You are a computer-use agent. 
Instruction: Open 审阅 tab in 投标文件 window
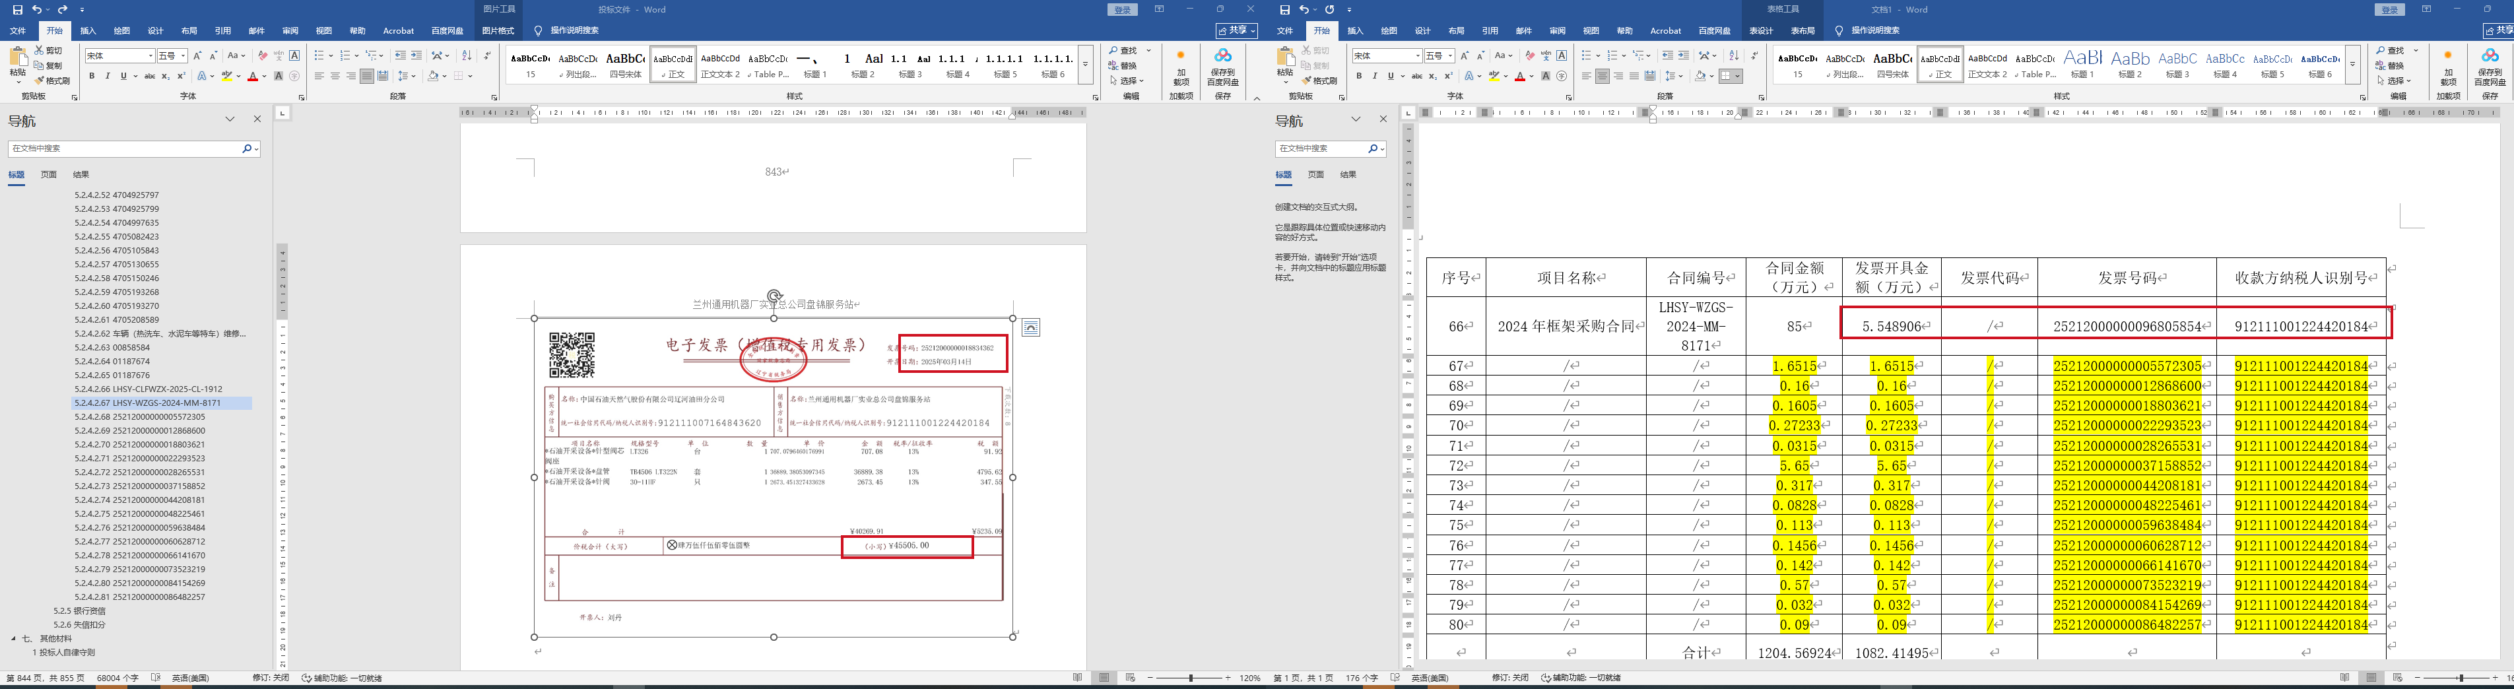click(x=290, y=30)
